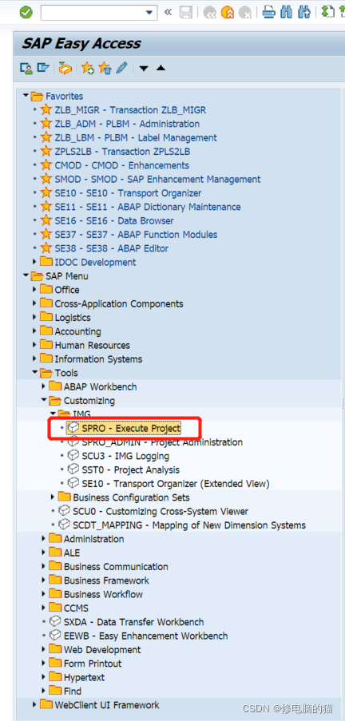Click the SAP Menu icon

(x=43, y=68)
